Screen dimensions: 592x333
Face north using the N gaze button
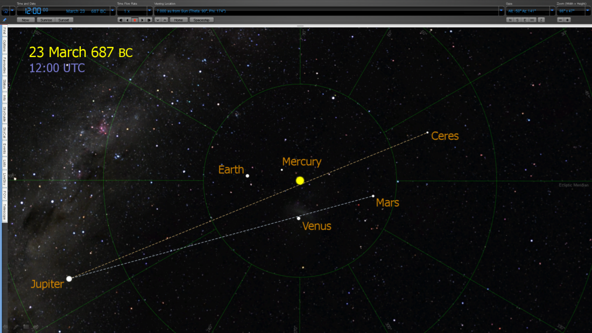click(x=510, y=20)
